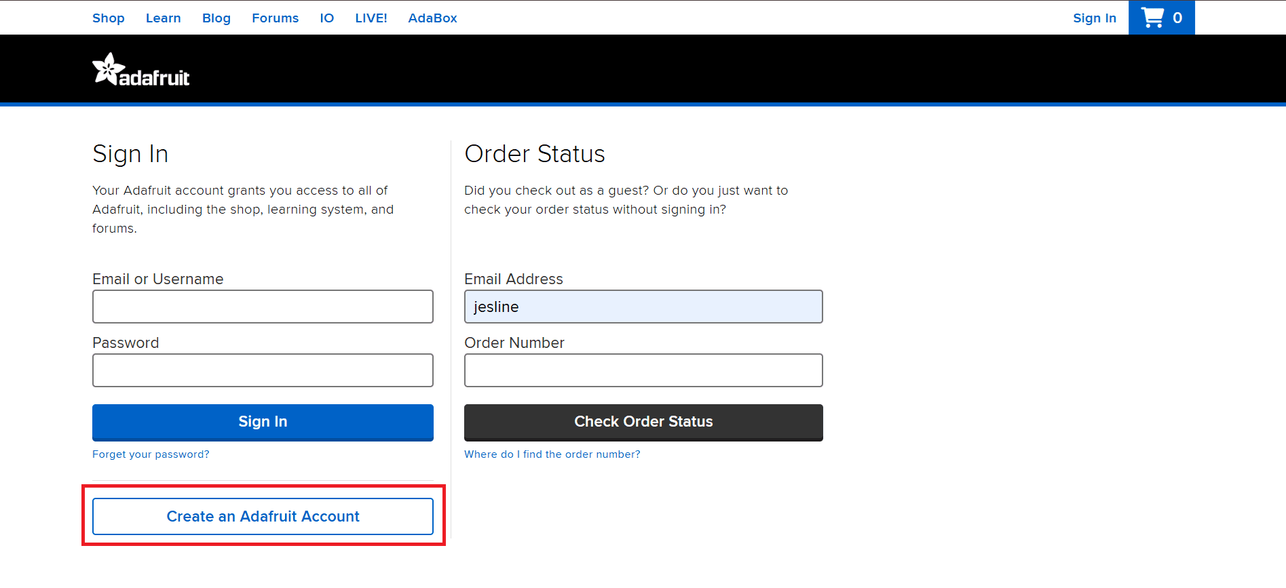Click Sign In link in top bar

click(x=1094, y=18)
